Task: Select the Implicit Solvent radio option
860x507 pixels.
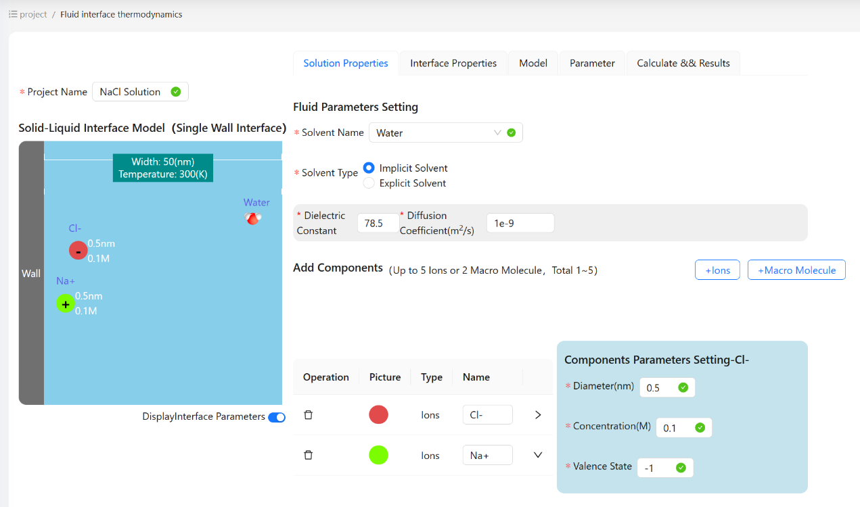Action: pyautogui.click(x=369, y=168)
